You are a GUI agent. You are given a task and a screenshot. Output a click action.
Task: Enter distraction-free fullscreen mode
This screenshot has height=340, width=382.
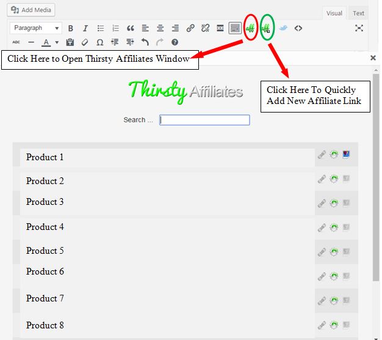[x=359, y=28]
